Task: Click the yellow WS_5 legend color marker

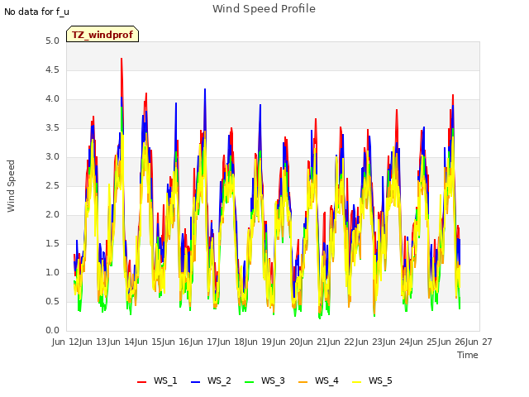Action: coord(356,382)
